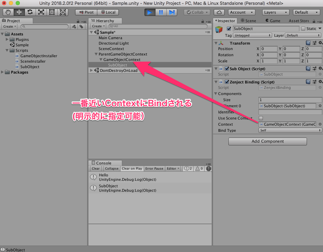Pause the game playback
The height and width of the screenshot is (252, 323).
[x=161, y=12]
